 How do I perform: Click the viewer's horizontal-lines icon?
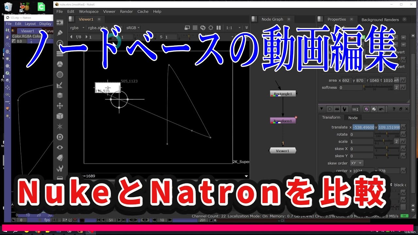195,28
